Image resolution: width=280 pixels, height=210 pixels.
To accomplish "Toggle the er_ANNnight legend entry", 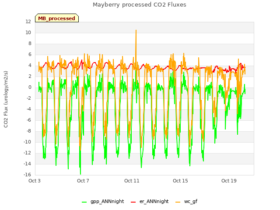I will point(150,201).
